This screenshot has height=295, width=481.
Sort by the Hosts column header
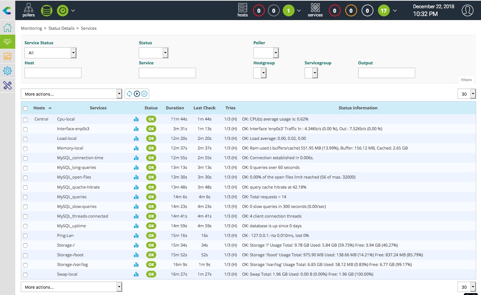click(39, 108)
